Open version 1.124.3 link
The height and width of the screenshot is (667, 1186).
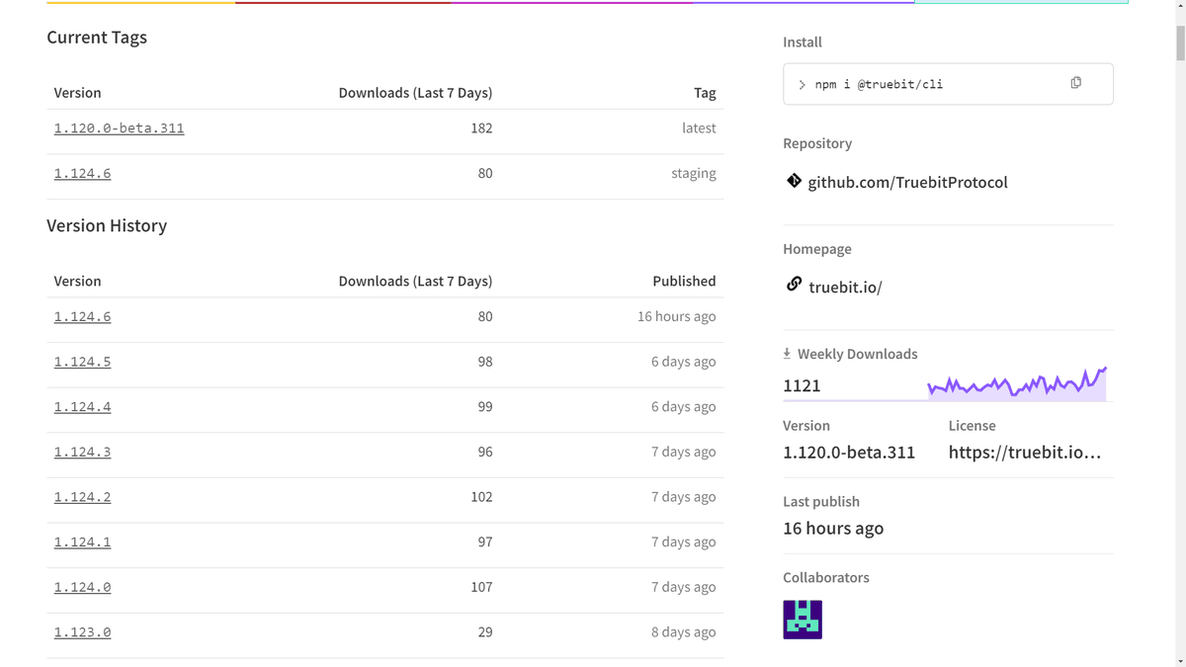(82, 453)
